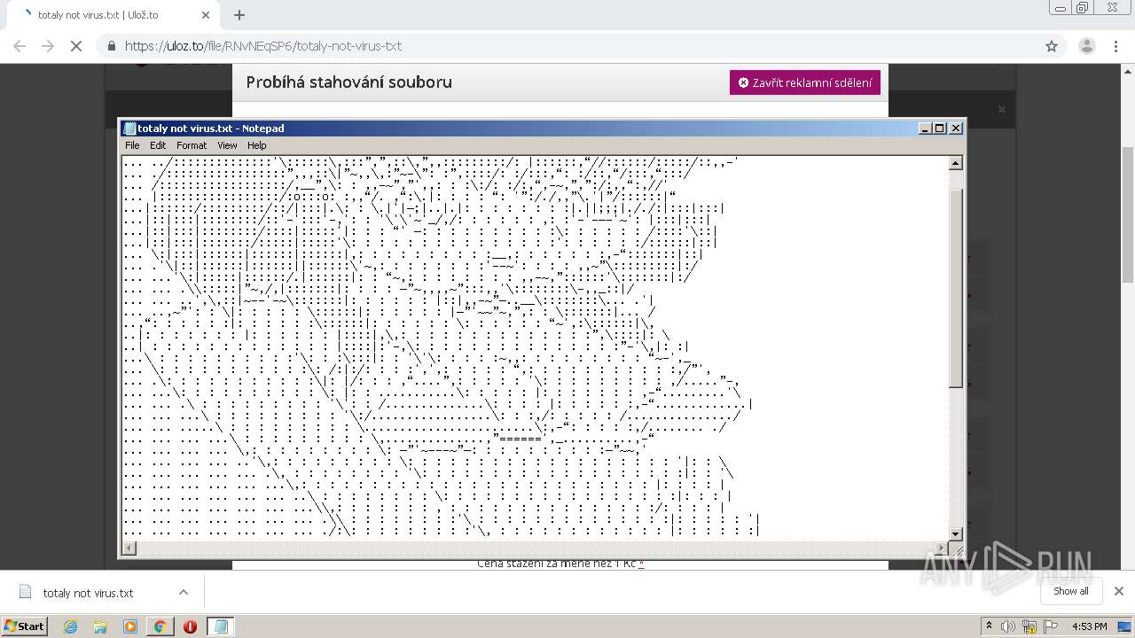The image size is (1135, 638).
Task: Click Notepad vertical scrollbar up arrow
Action: click(956, 163)
